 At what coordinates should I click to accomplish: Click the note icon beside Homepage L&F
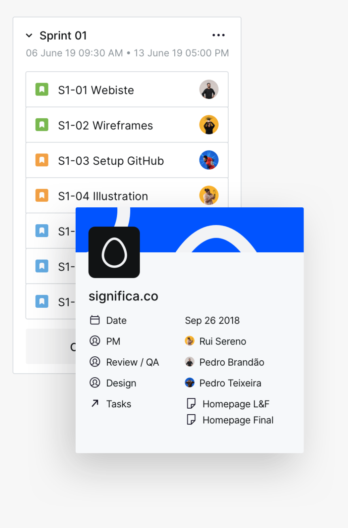191,404
